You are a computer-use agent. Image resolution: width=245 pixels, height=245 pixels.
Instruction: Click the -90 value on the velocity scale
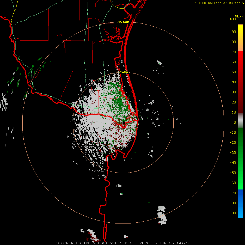point(233,213)
